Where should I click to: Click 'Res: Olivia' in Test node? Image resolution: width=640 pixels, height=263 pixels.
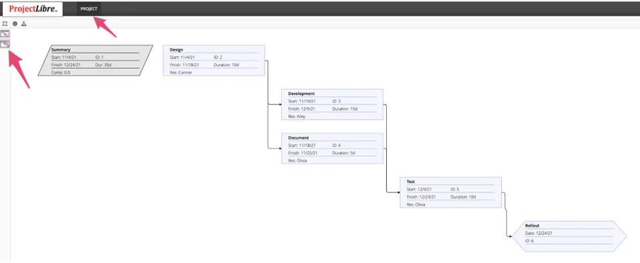(x=416, y=205)
